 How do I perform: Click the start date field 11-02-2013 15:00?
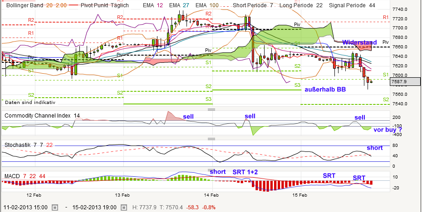tap(25, 207)
